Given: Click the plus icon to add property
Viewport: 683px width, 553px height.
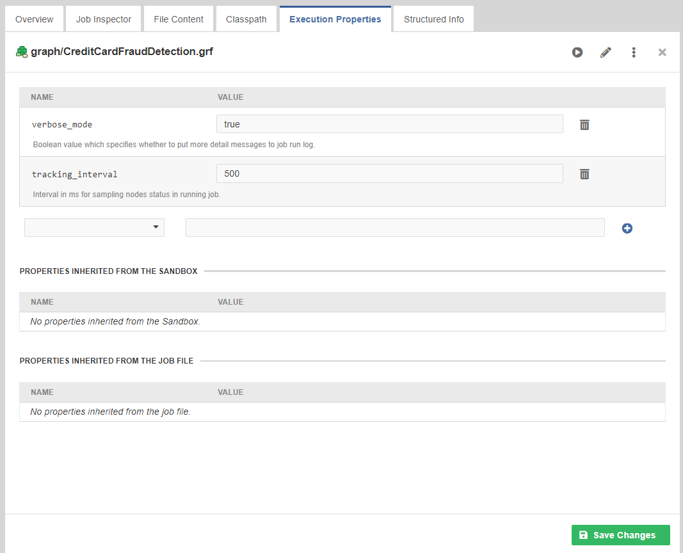Looking at the screenshot, I should pos(627,228).
